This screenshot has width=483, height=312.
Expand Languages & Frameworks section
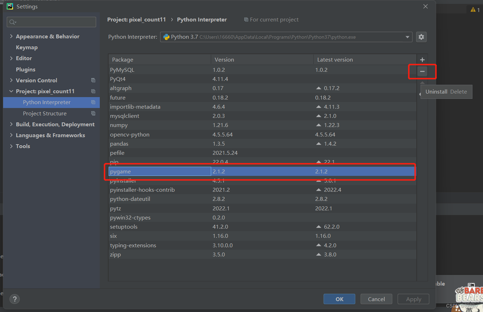11,135
